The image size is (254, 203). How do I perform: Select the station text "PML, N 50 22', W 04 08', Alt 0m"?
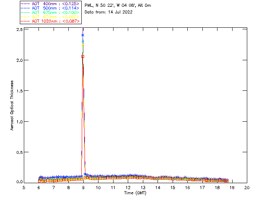pyautogui.click(x=118, y=6)
